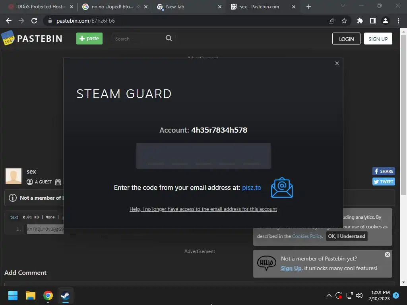The width and height of the screenshot is (407, 305).
Task: Close the Steam Guard dialog
Action: click(337, 63)
